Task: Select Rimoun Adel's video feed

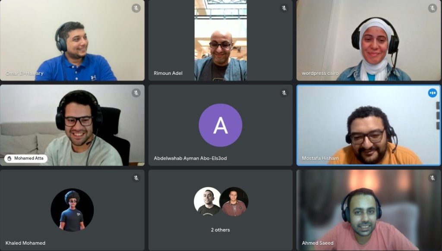Action: pos(221,40)
